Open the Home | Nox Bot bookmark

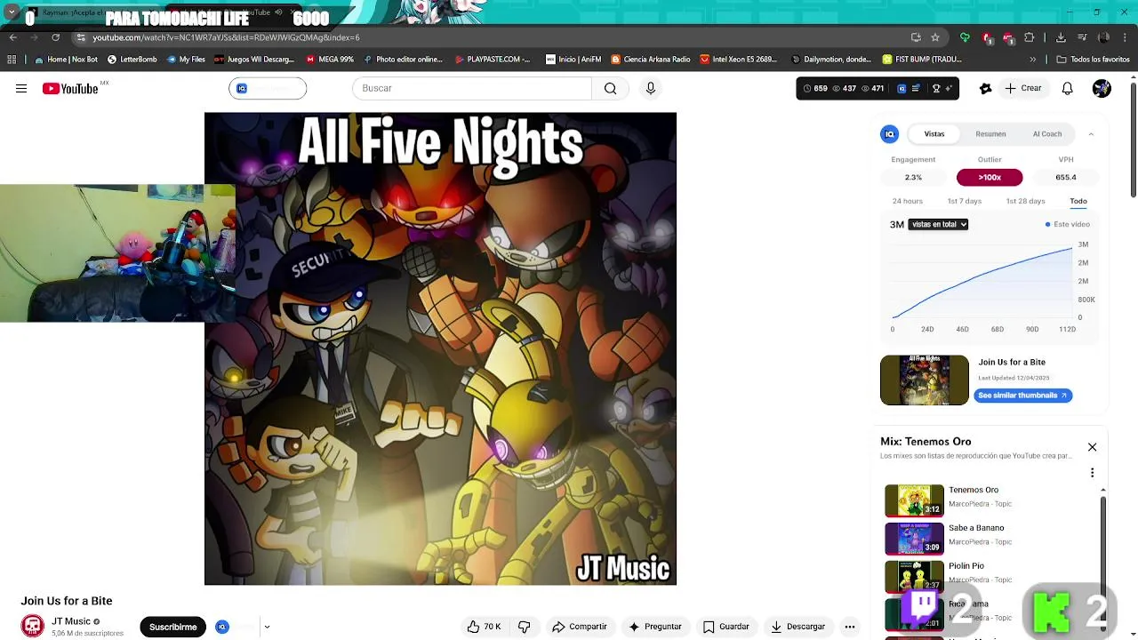[66, 60]
